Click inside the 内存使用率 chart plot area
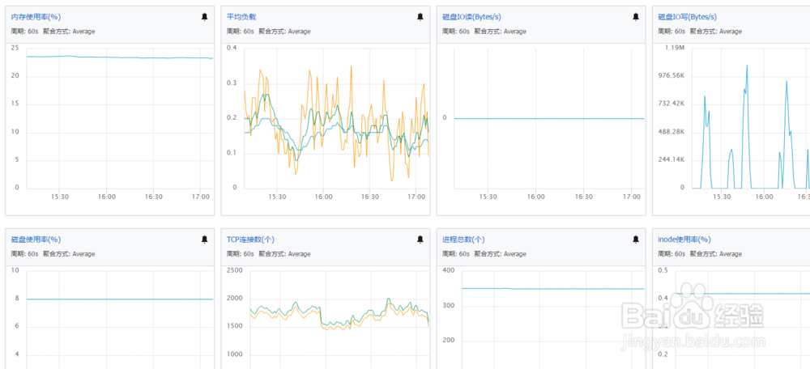Screen dimensions: 810x369 pyautogui.click(x=120, y=121)
